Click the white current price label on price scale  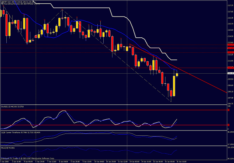pos(230,73)
